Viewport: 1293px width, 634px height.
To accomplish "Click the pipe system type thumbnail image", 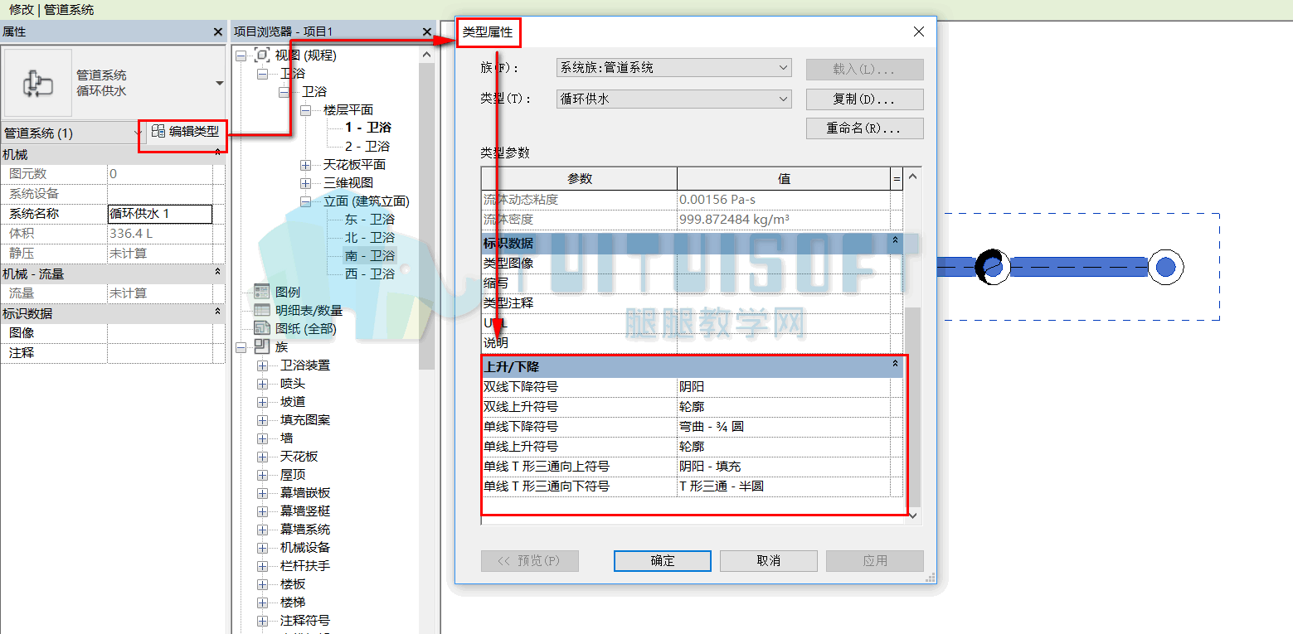I will 38,83.
